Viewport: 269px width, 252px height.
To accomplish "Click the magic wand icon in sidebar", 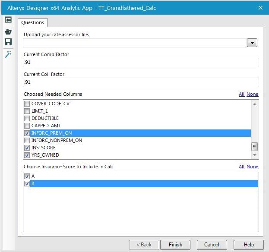I will pos(8,54).
